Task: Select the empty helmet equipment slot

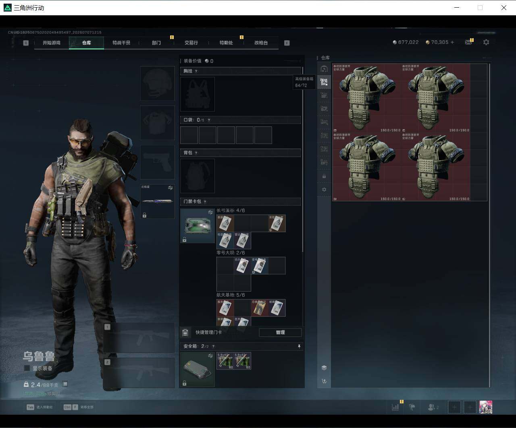Action: tap(157, 83)
